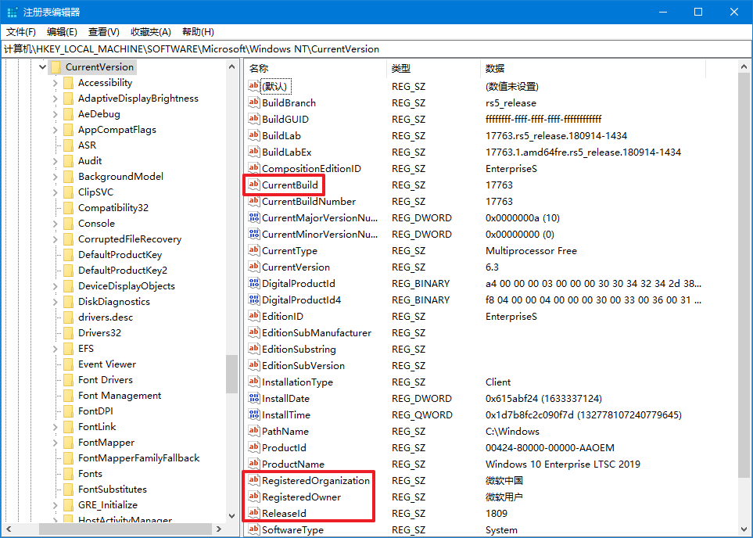Click the BuildBranch string value icon
Image resolution: width=753 pixels, height=538 pixels.
point(253,102)
